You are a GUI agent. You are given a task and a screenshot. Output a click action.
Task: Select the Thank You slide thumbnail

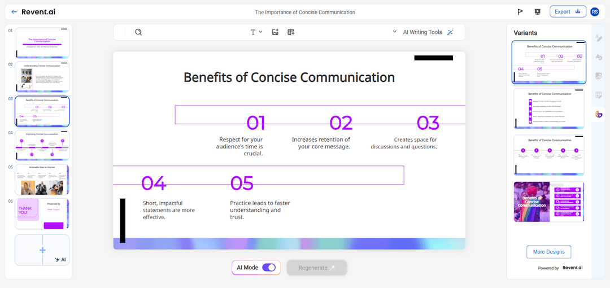[42, 214]
